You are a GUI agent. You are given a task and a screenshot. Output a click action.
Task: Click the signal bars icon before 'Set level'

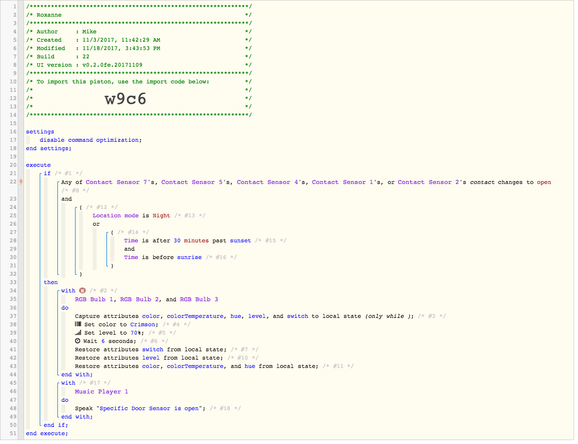point(78,333)
